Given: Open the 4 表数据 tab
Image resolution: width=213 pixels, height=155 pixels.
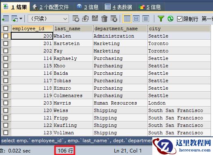Looking at the screenshot, I should (x=118, y=7).
